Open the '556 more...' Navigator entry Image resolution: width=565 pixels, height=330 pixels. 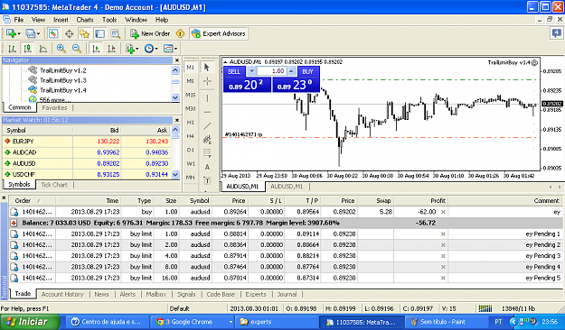point(55,99)
